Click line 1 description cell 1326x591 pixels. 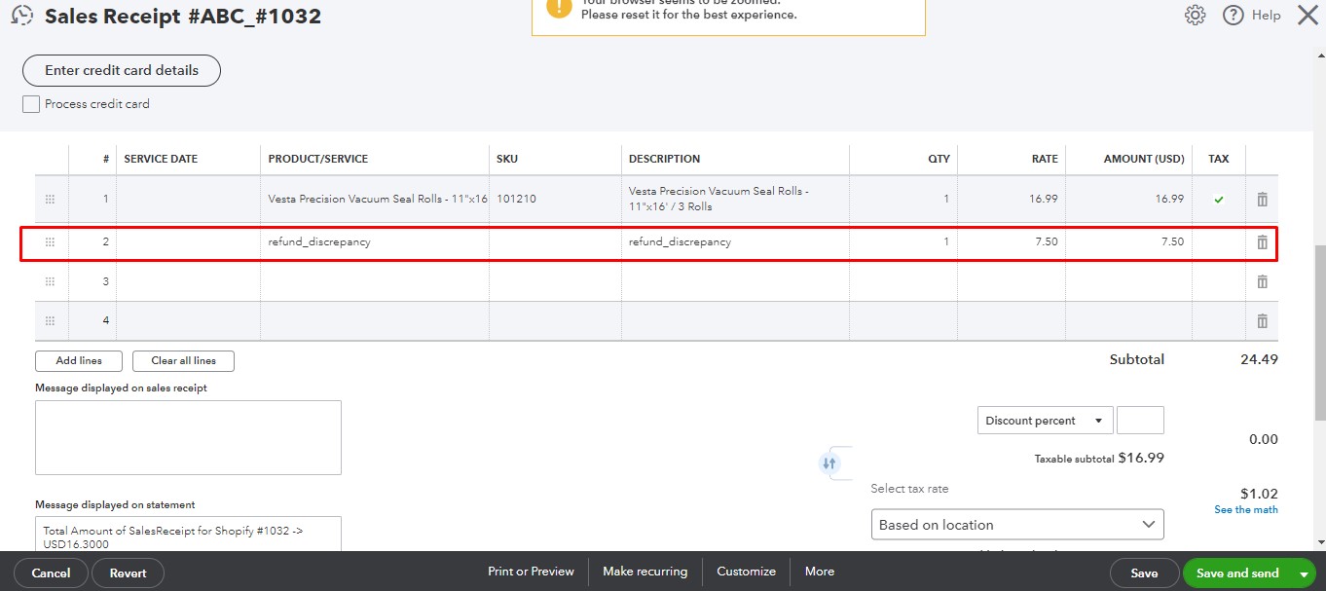coord(735,199)
